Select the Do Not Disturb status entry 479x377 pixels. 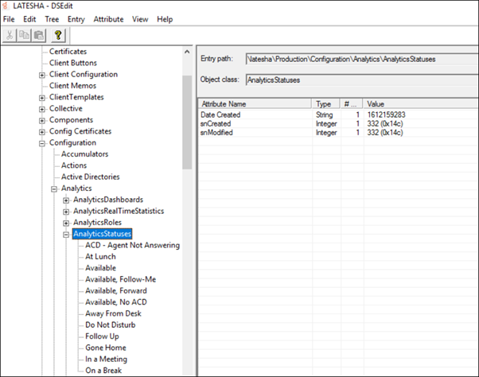pos(110,325)
